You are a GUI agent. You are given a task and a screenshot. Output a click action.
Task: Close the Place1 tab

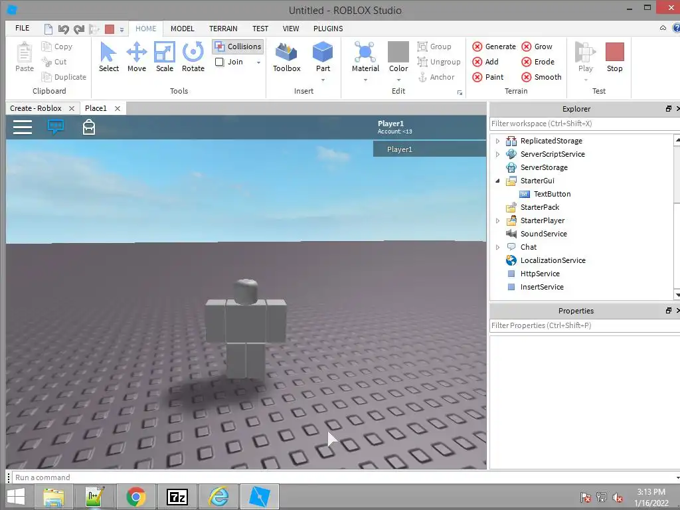coord(118,108)
